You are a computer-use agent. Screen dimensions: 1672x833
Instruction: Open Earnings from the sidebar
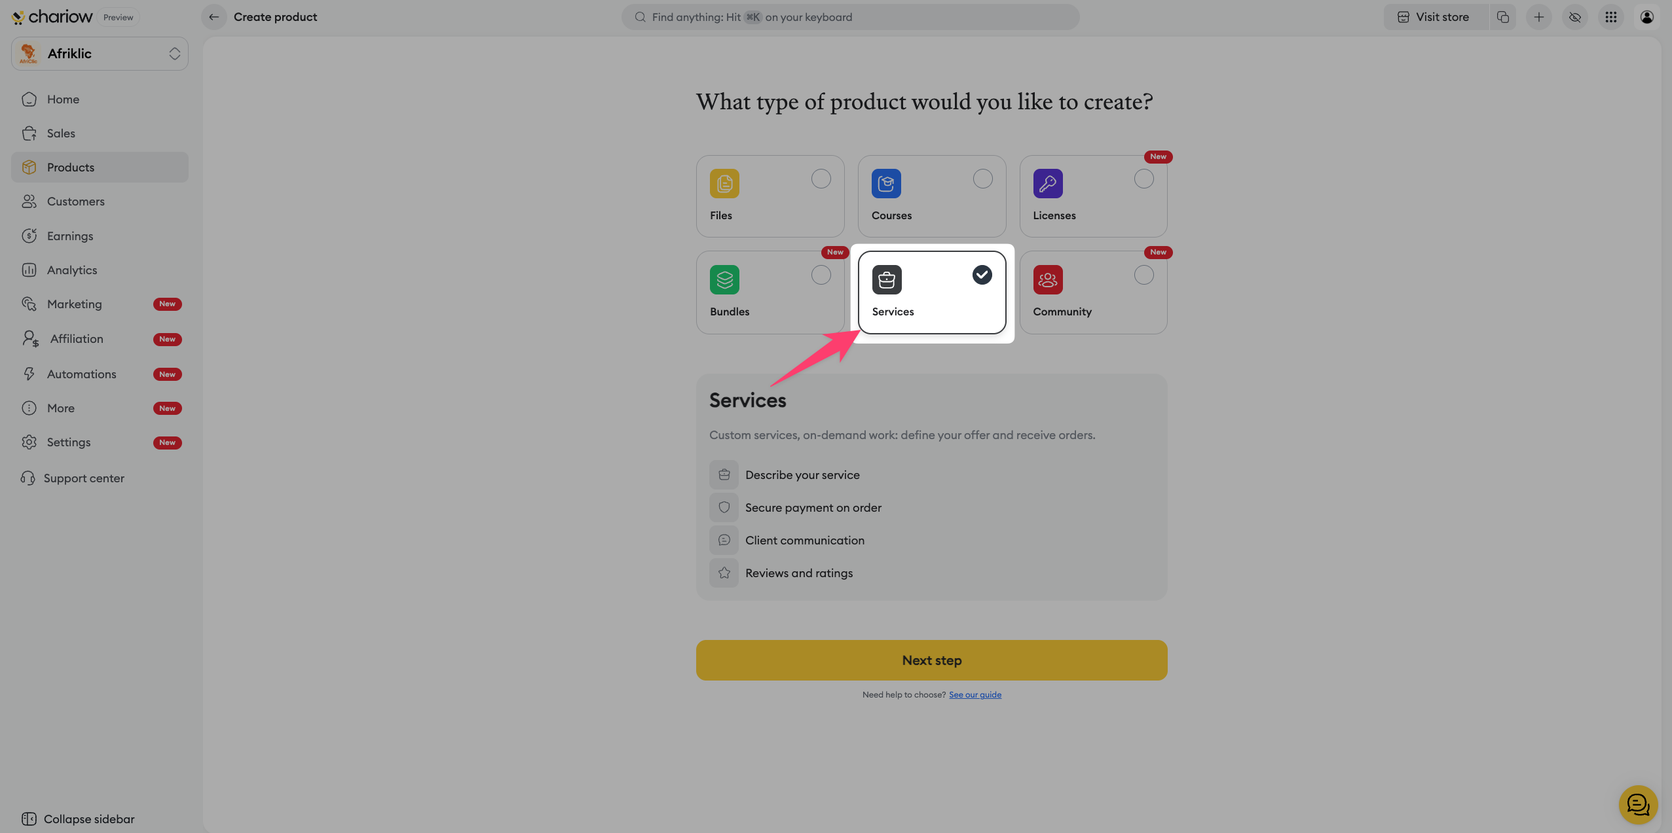coord(69,236)
